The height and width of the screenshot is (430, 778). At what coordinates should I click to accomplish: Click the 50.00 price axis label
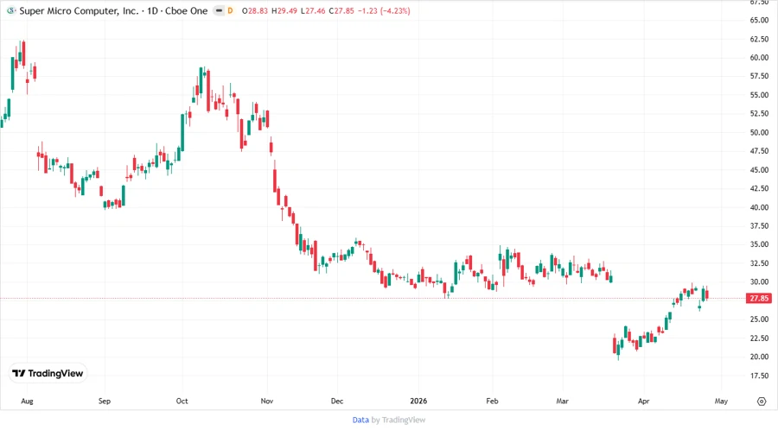pos(759,132)
